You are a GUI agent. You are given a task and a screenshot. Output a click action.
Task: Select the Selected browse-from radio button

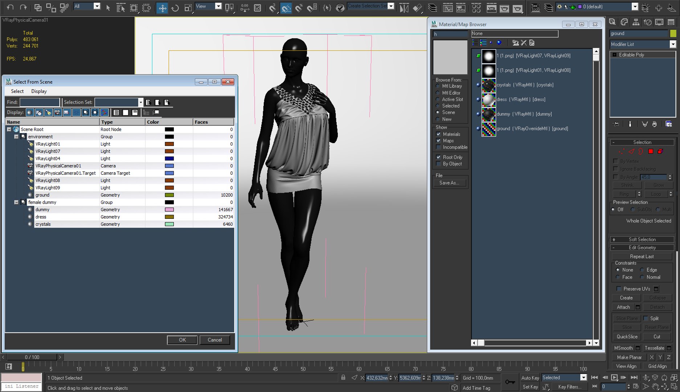point(438,106)
